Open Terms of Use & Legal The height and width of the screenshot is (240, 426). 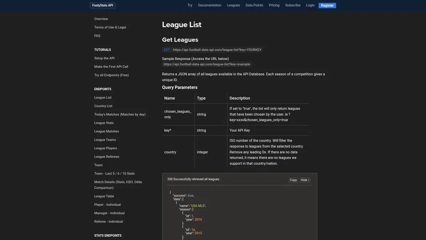[110, 27]
